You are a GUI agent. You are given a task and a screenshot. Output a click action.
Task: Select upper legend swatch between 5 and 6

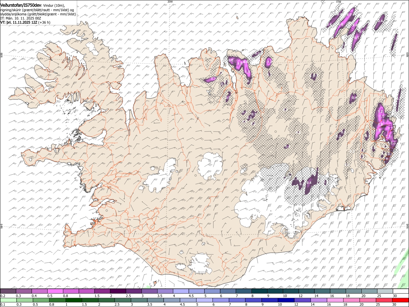(x=212, y=291)
